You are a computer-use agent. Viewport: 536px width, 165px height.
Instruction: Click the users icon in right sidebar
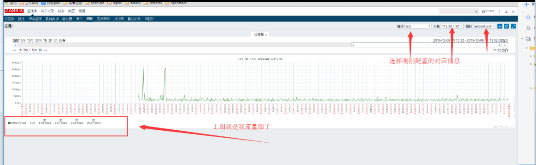pos(528,28)
